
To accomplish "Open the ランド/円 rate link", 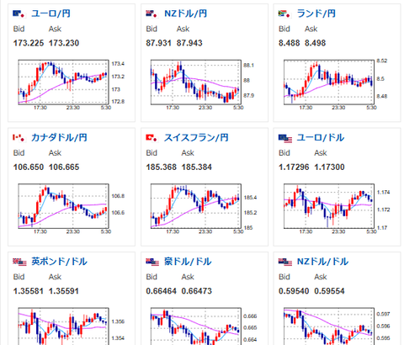I will (x=316, y=13).
